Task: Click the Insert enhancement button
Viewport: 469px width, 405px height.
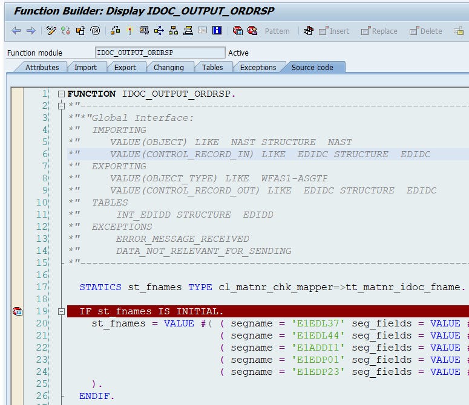Action: click(334, 31)
